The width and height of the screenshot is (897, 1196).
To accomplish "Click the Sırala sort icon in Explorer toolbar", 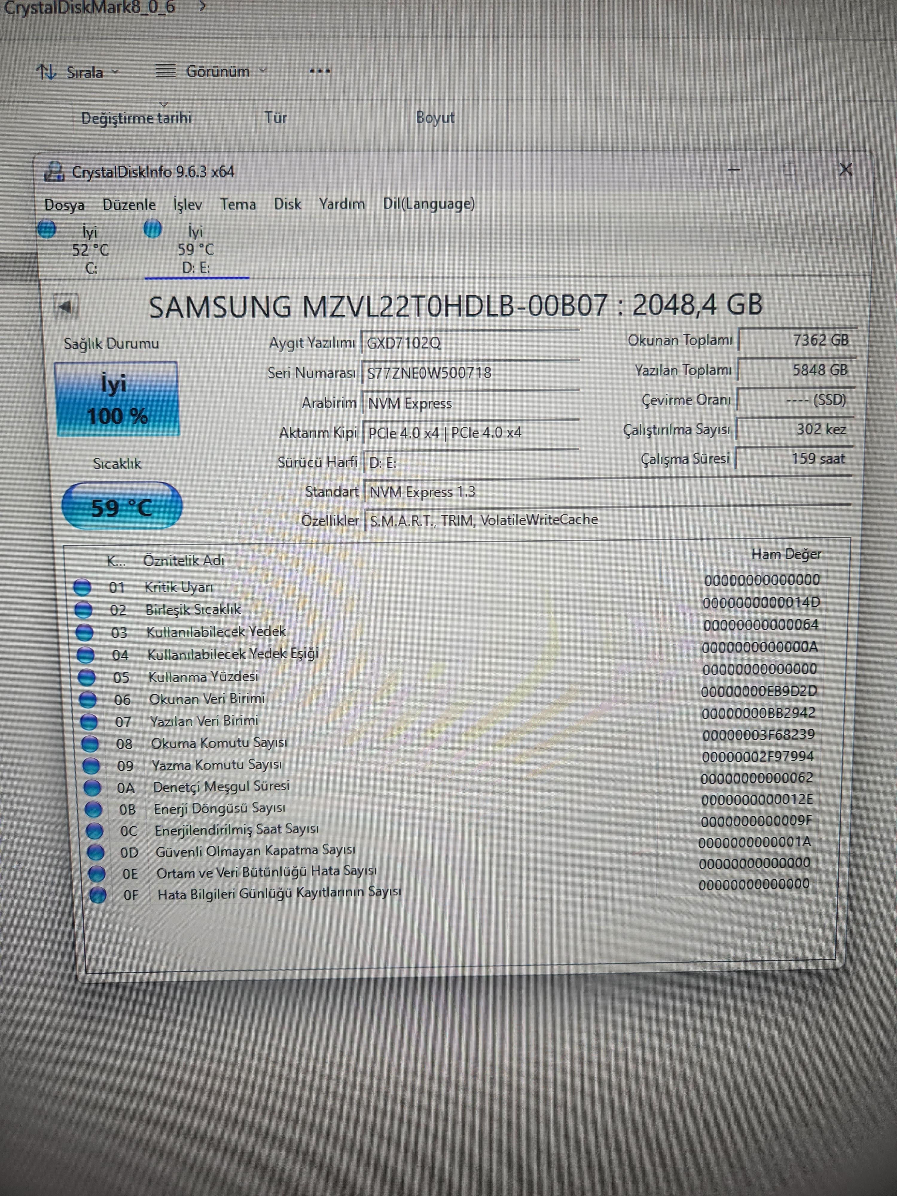I will 46,72.
